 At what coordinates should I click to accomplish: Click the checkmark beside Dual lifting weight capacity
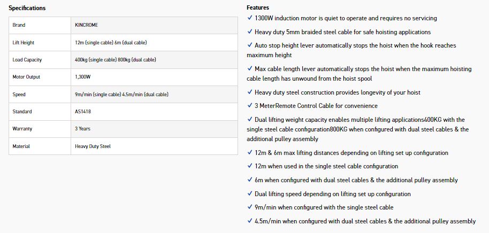pyautogui.click(x=250, y=120)
